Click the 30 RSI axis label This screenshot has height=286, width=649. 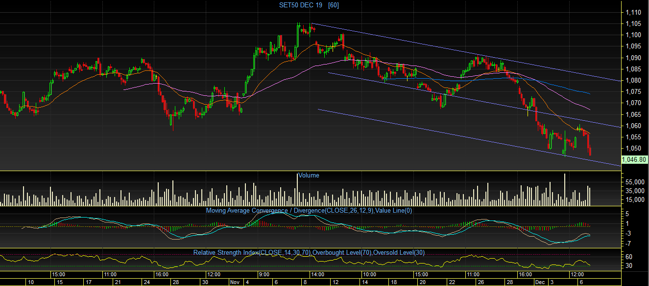tap(629, 266)
